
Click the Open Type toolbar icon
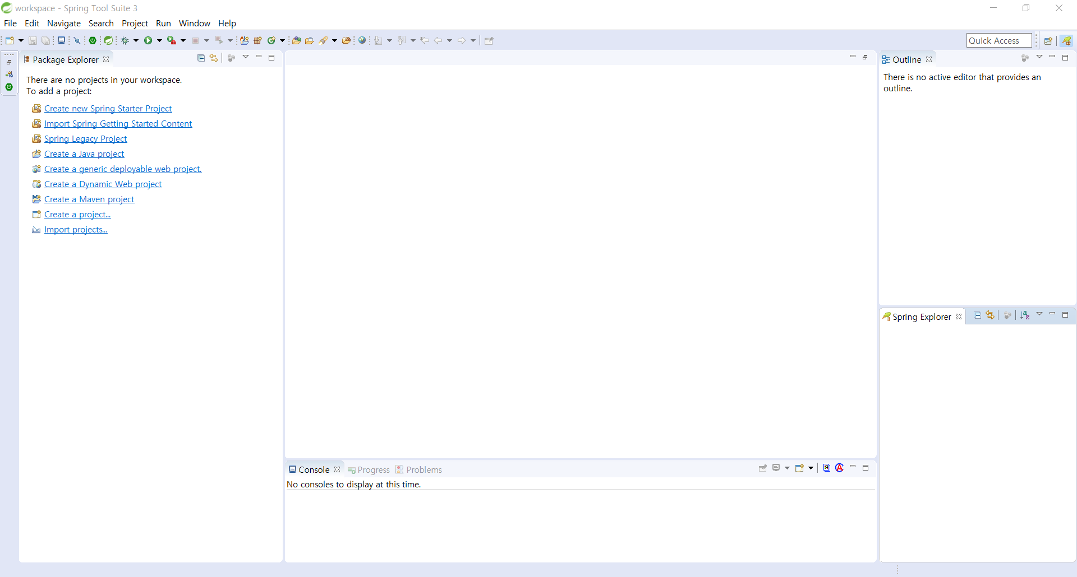point(296,40)
